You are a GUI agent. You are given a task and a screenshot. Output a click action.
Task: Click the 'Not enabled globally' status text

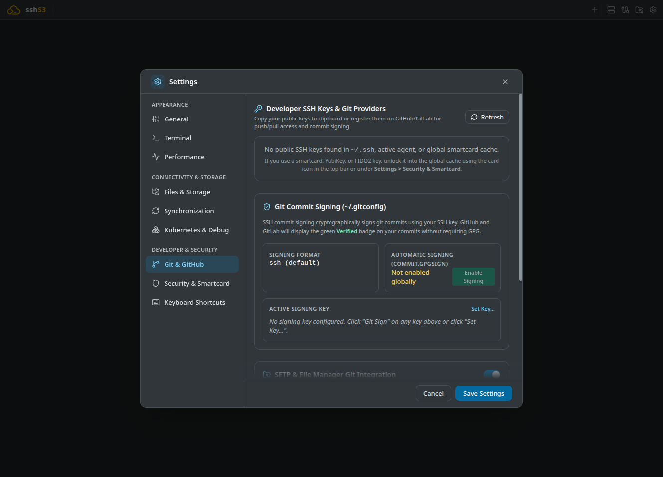(410, 277)
